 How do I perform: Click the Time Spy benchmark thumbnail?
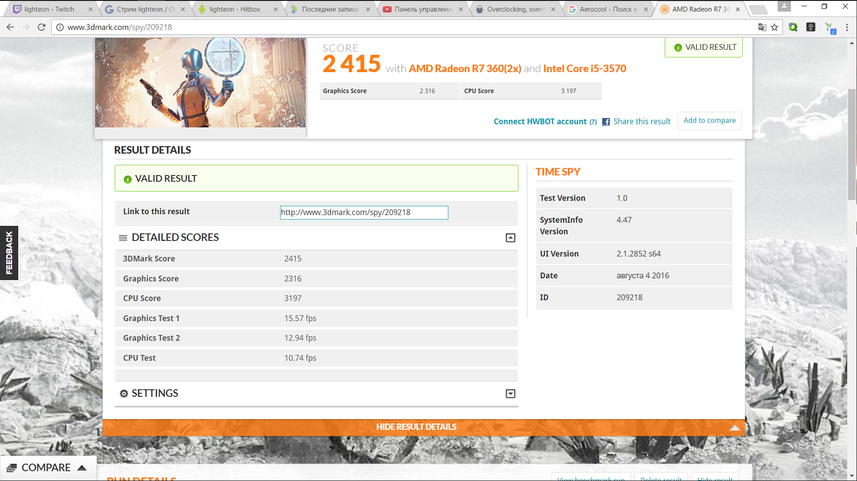click(200, 82)
